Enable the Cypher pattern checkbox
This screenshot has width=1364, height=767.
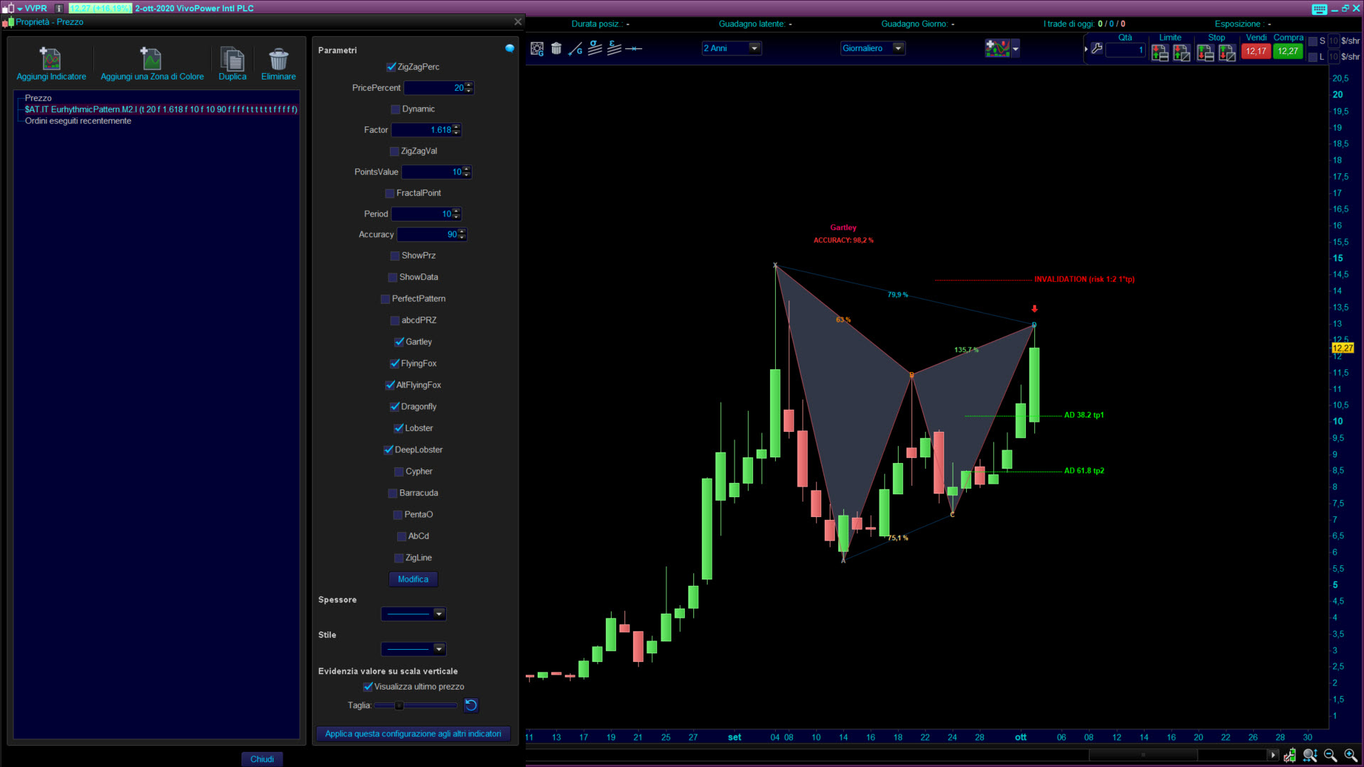pos(399,472)
